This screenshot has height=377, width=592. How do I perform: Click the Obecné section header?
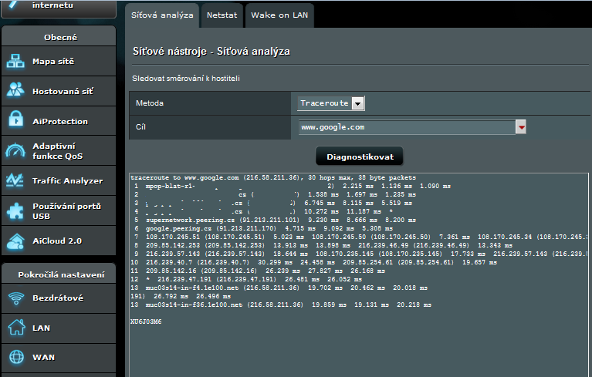click(x=59, y=36)
